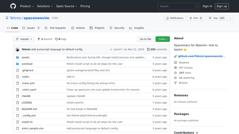This screenshot has width=239, height=134.
Task: Click the green check status icon
Action: (111, 49)
